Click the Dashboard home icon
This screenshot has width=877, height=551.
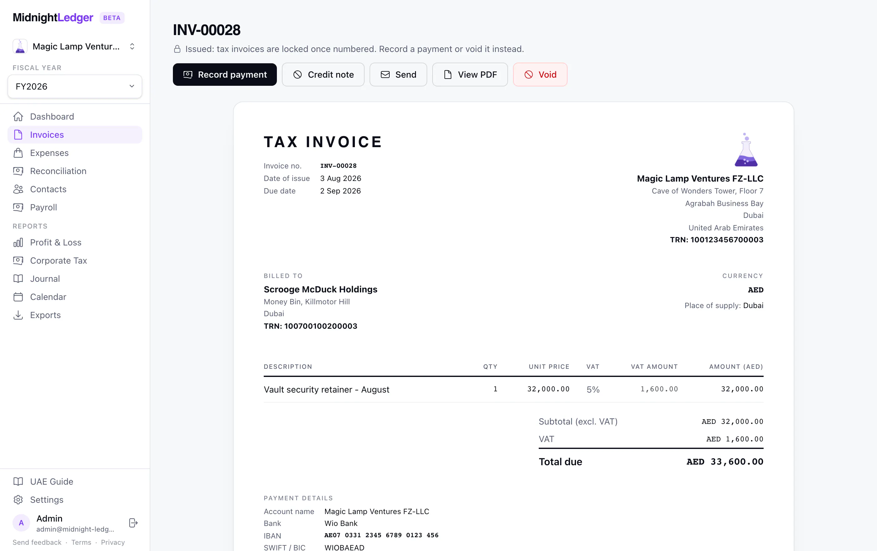click(x=18, y=116)
